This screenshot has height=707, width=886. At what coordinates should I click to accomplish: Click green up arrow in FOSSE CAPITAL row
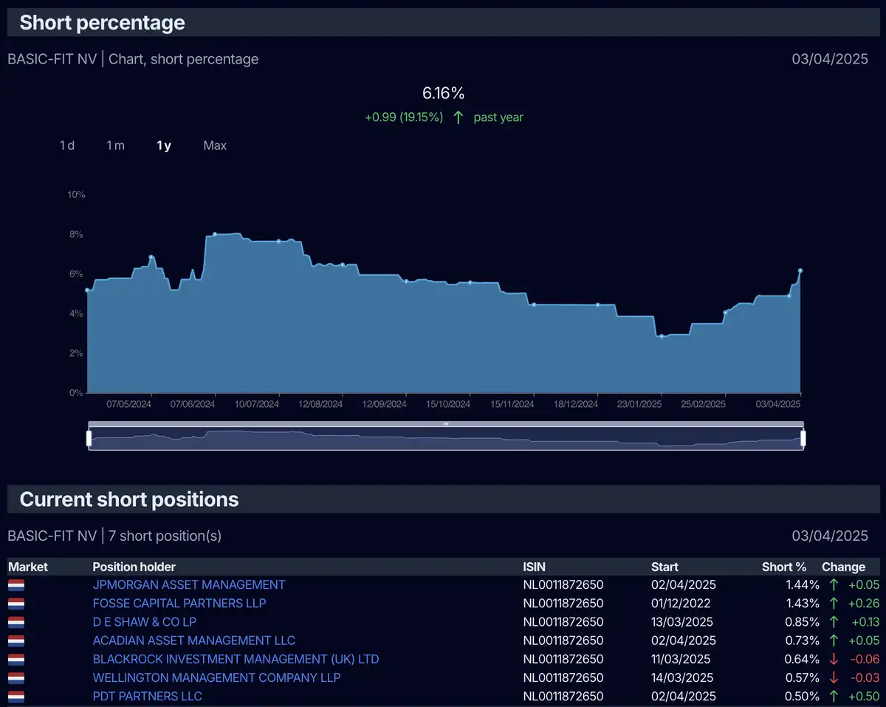click(x=834, y=603)
